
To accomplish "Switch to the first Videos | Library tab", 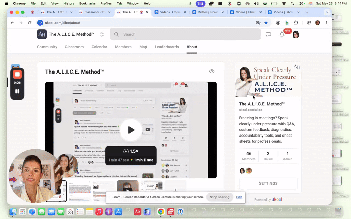I will click(x=171, y=12).
